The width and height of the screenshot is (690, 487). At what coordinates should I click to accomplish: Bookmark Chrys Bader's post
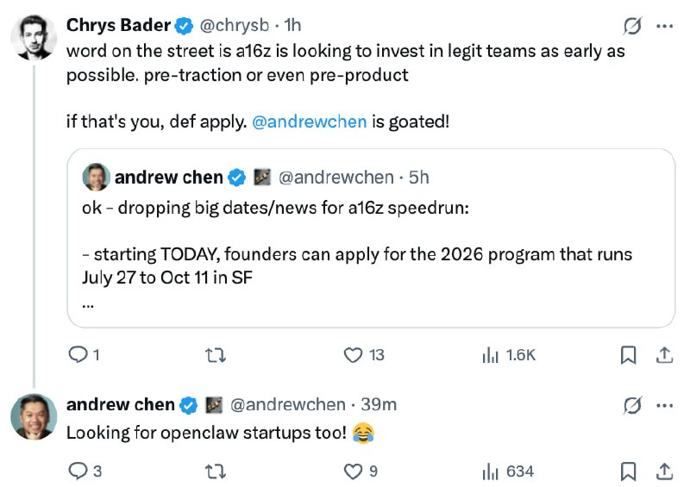click(x=629, y=354)
